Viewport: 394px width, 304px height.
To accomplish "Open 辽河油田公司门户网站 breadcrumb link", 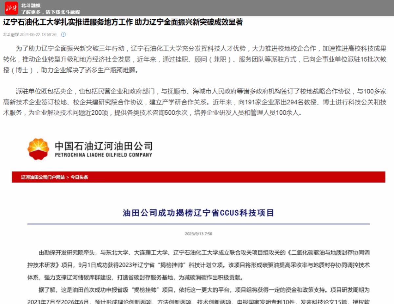I will point(43,177).
